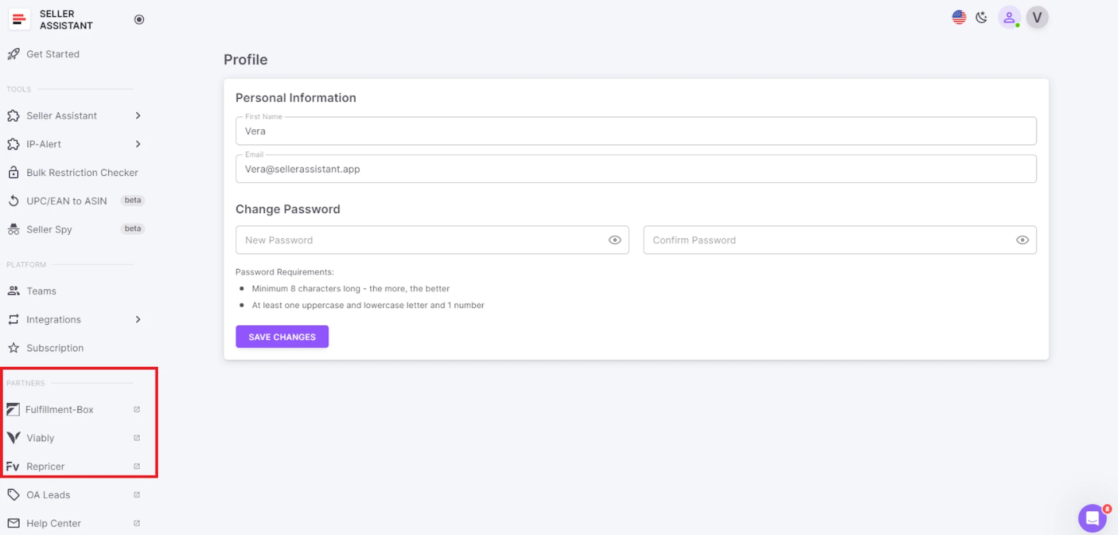This screenshot has height=535, width=1118.
Task: Click the Subscription star icon
Action: pyautogui.click(x=13, y=348)
